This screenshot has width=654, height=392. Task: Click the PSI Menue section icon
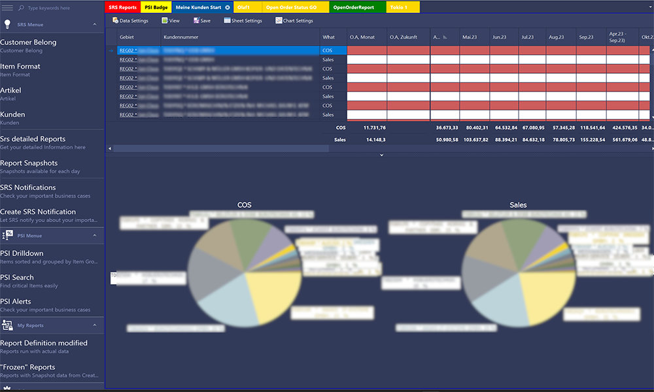(8, 236)
